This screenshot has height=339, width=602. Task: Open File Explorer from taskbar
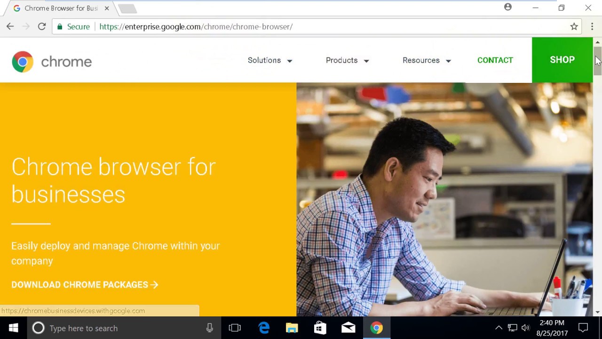pyautogui.click(x=292, y=328)
